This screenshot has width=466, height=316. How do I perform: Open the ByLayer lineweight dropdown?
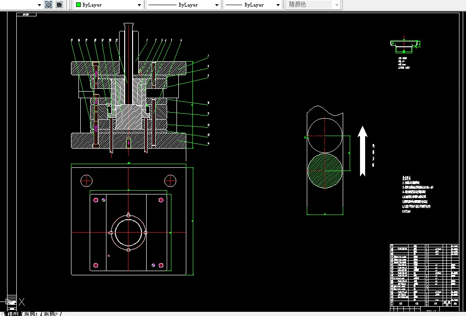pyautogui.click(x=252, y=5)
